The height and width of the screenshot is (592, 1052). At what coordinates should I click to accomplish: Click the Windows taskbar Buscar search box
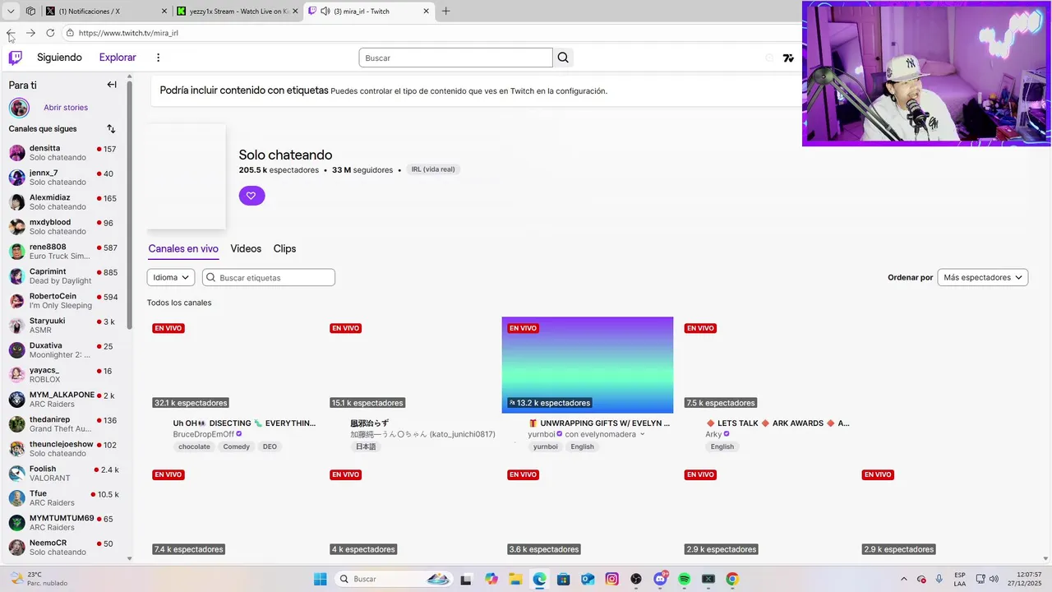click(x=394, y=579)
